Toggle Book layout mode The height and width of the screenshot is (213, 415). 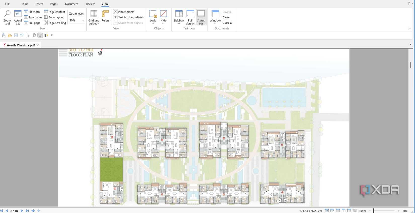coord(54,17)
